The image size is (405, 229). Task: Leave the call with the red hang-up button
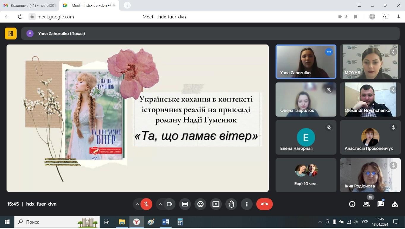pos(264,204)
